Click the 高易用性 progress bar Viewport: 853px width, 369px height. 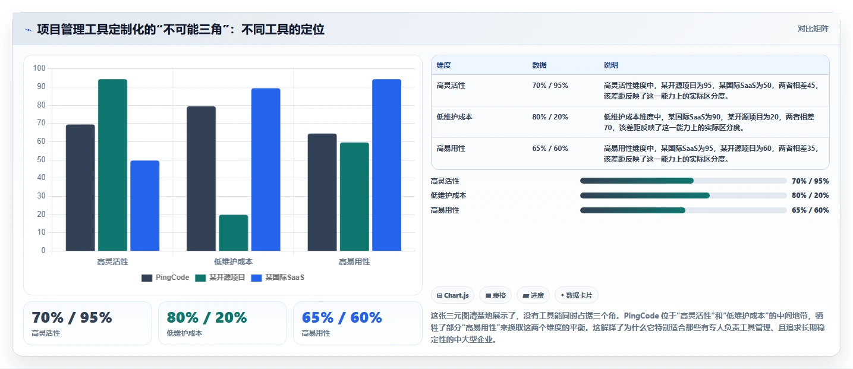pos(684,210)
